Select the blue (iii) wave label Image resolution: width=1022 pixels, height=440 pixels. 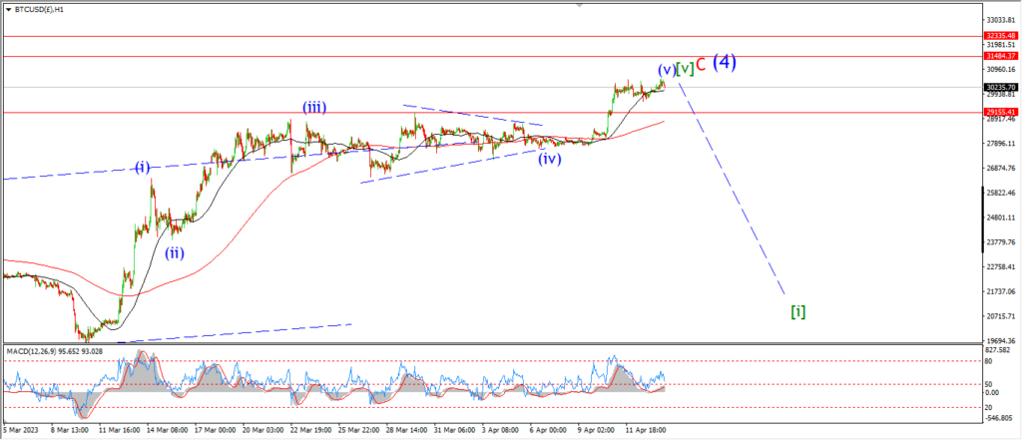313,108
